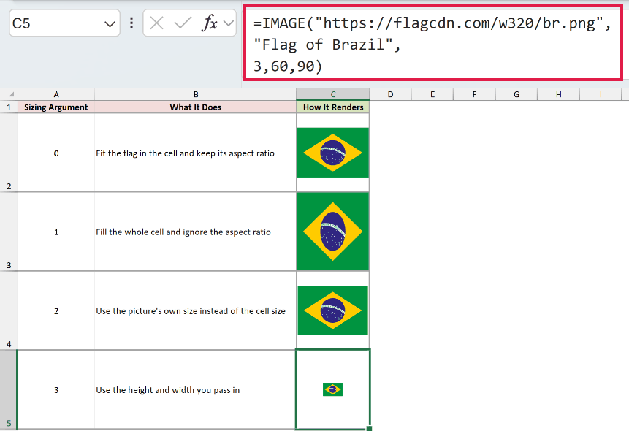Select column C header

[x=332, y=94]
